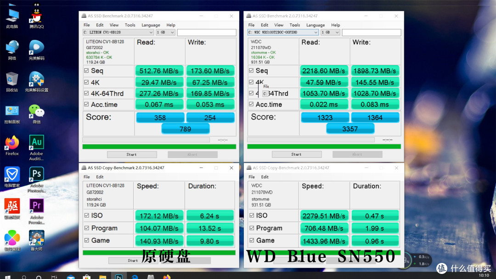Image resolution: width=496 pixels, height=279 pixels.
Task: Open the 1 GB size dropdown in LITEON window
Action: (165, 32)
